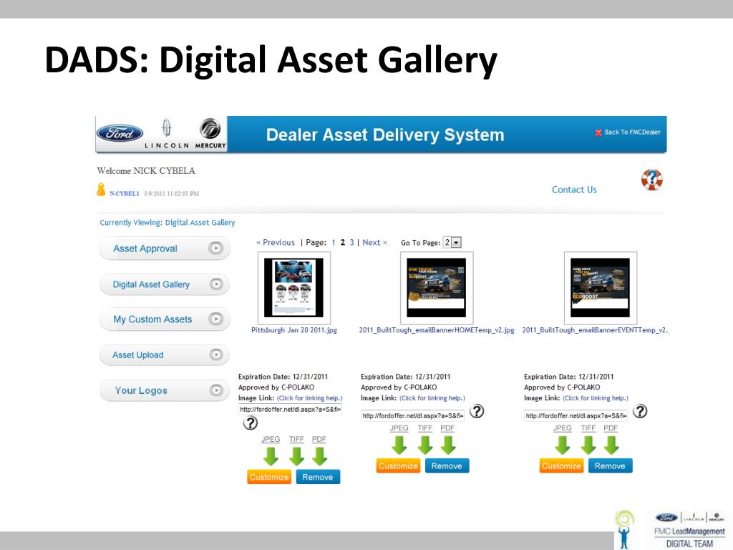733x550 pixels.
Task: Open BuiltTough EVENTTemp banner thumbnail
Action: (x=601, y=288)
